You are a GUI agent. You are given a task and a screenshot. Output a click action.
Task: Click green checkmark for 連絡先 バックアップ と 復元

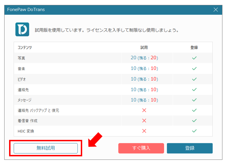coord(194,110)
